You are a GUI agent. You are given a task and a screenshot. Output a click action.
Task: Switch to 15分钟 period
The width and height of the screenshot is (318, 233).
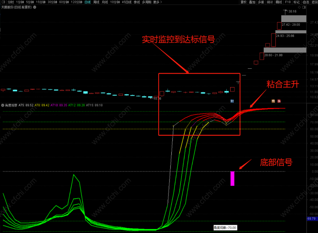(40, 2)
